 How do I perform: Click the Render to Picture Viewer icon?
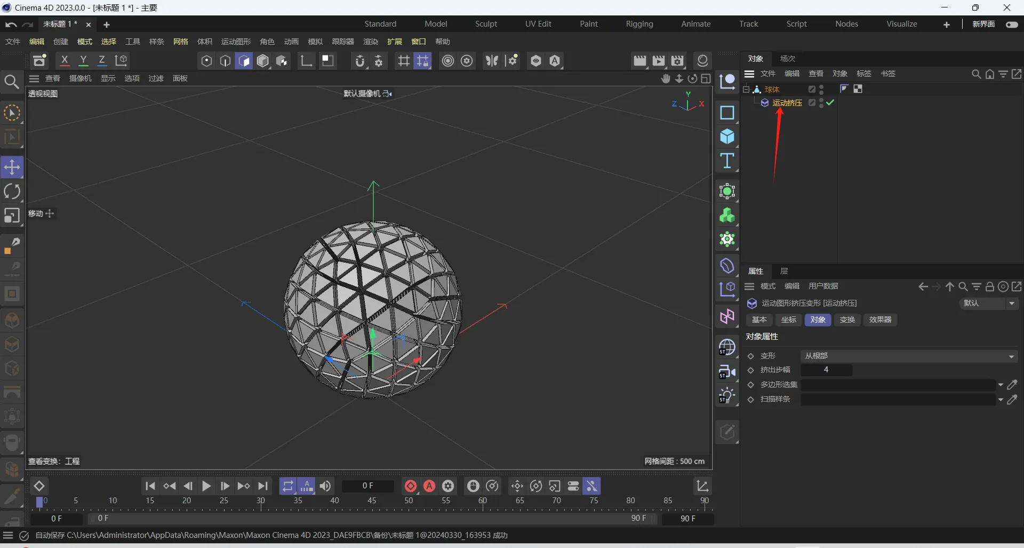659,61
